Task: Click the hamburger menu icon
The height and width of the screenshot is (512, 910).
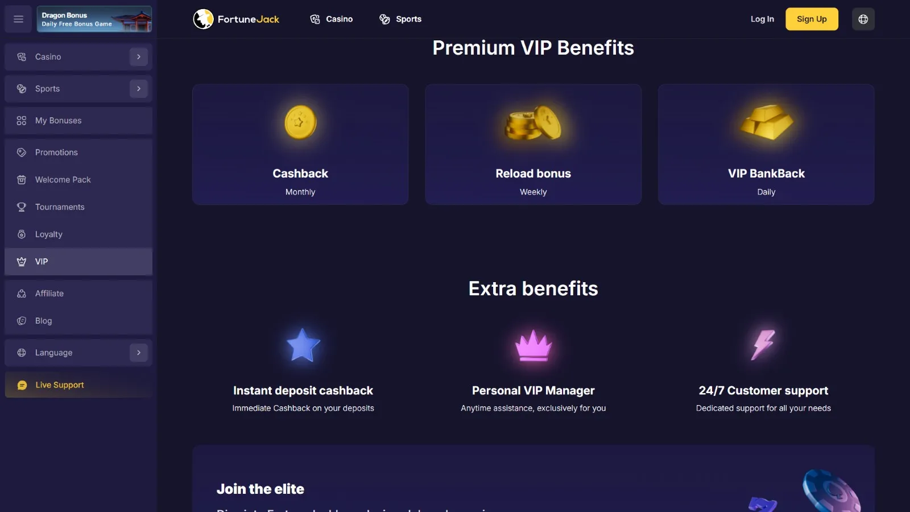Action: [x=18, y=19]
